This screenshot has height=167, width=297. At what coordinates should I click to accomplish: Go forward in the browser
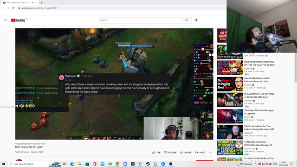[x=8, y=8]
